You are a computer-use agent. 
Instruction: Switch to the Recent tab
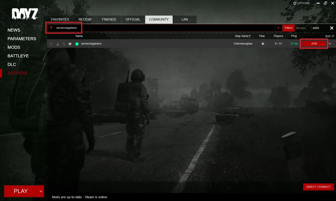coord(85,19)
